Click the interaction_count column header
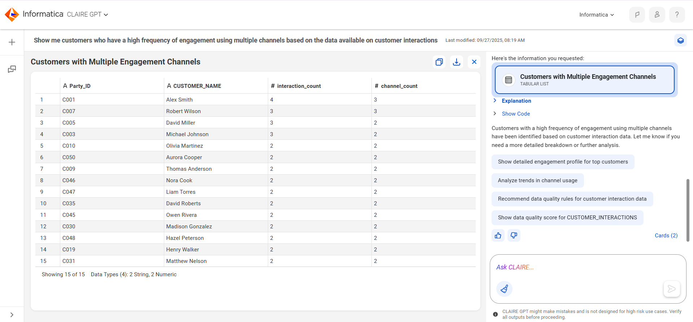This screenshot has height=322, width=693. point(319,86)
